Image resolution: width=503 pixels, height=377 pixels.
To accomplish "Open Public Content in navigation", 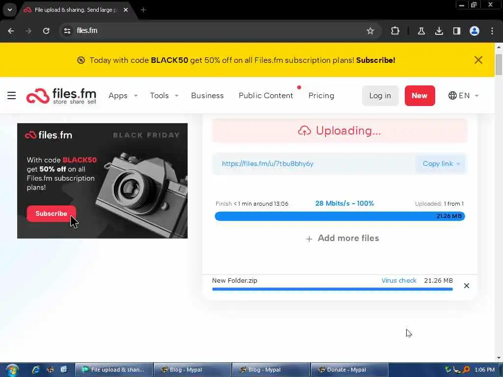I will [266, 96].
